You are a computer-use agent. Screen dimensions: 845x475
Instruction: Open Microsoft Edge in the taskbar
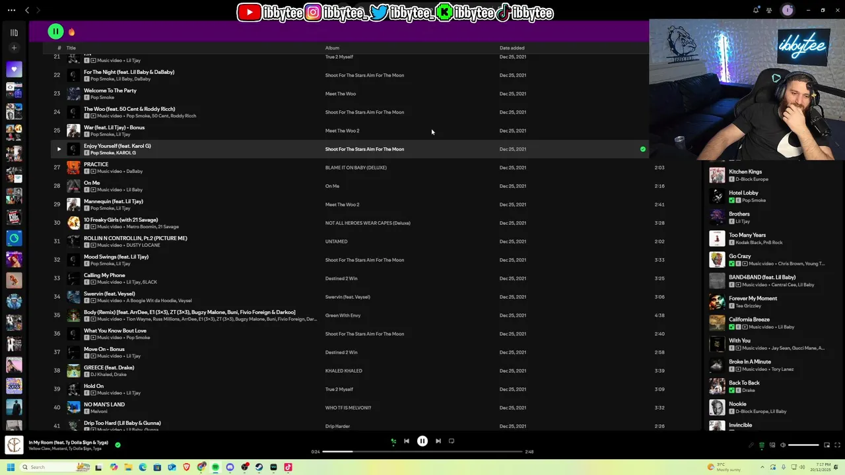tap(143, 467)
